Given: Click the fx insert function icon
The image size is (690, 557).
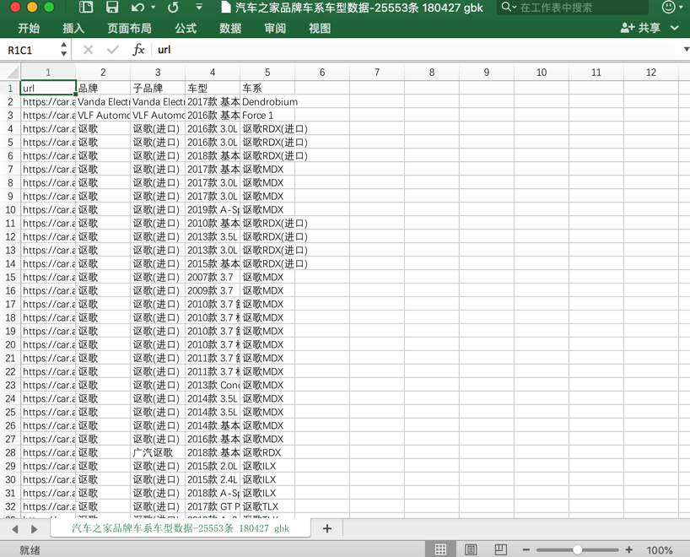Looking at the screenshot, I should coord(138,49).
